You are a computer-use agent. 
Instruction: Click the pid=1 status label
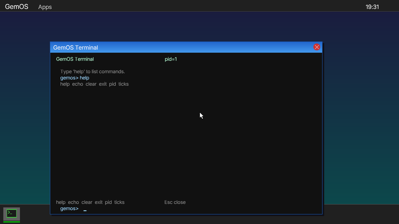(x=171, y=59)
